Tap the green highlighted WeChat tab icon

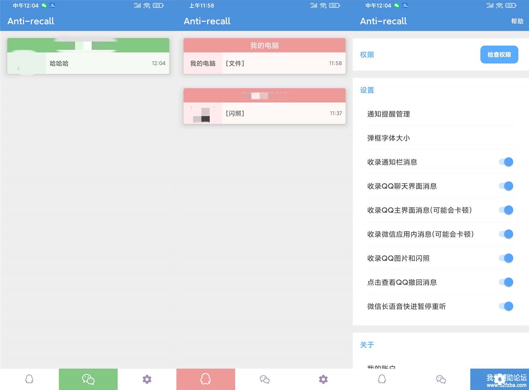[88, 379]
